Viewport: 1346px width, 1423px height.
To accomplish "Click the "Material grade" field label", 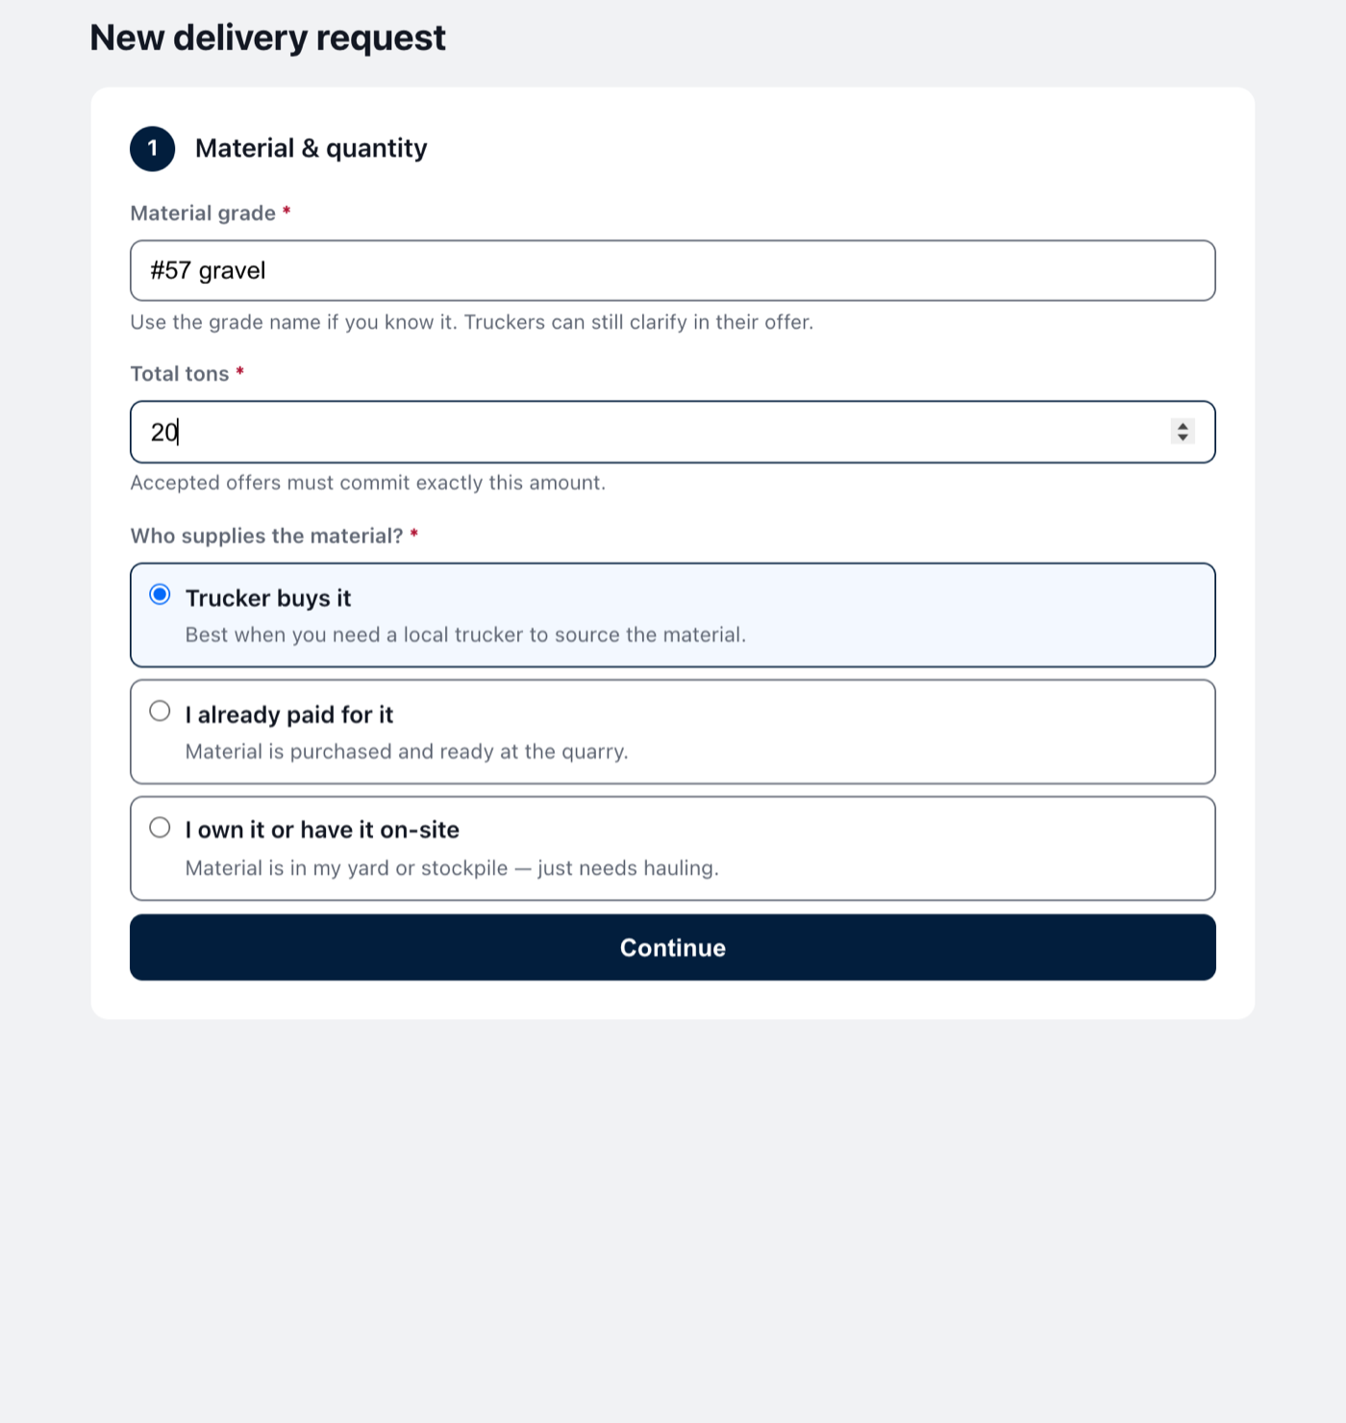I will tap(203, 213).
